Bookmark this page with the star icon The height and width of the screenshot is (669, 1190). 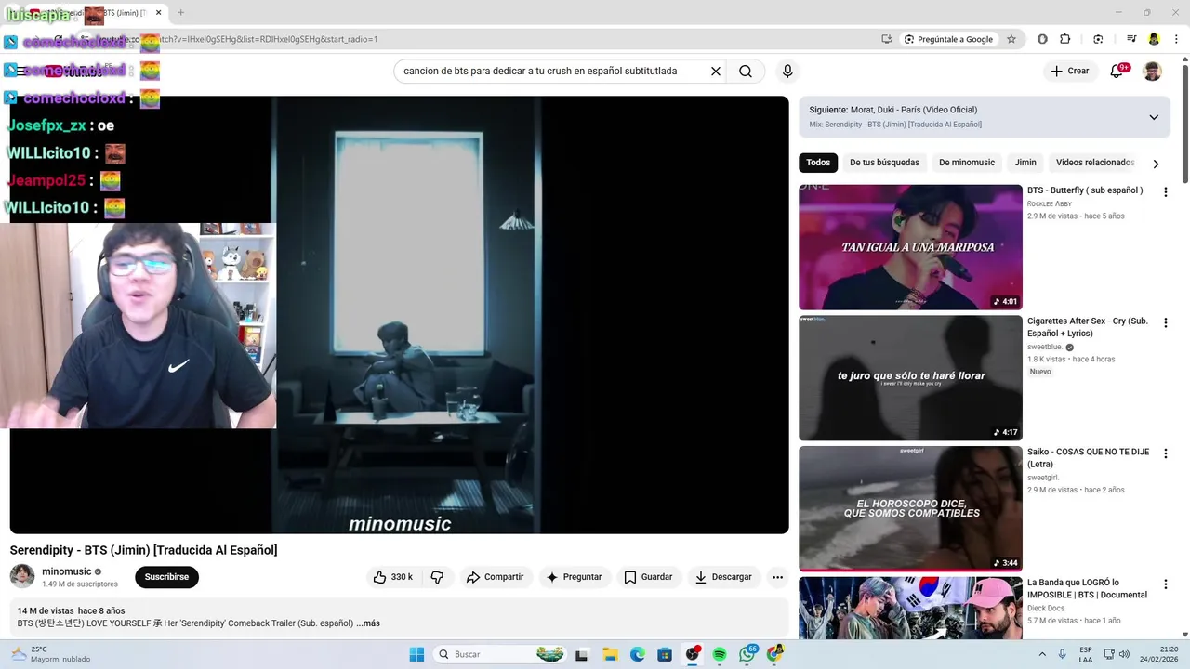(x=1011, y=39)
